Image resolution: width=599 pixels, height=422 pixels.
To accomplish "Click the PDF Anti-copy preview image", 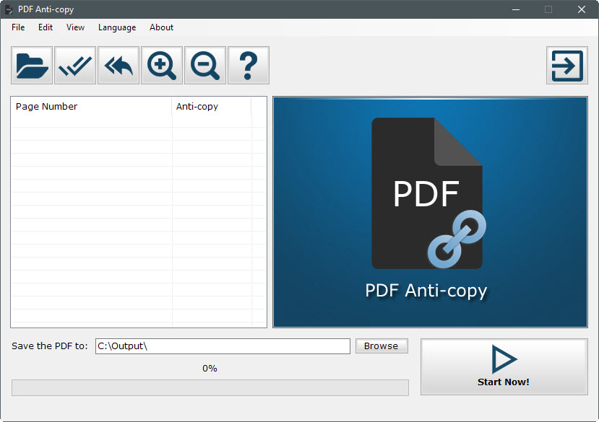I will [430, 212].
